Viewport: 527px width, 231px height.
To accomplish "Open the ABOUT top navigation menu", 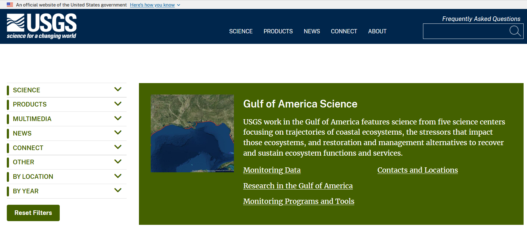I will [377, 31].
